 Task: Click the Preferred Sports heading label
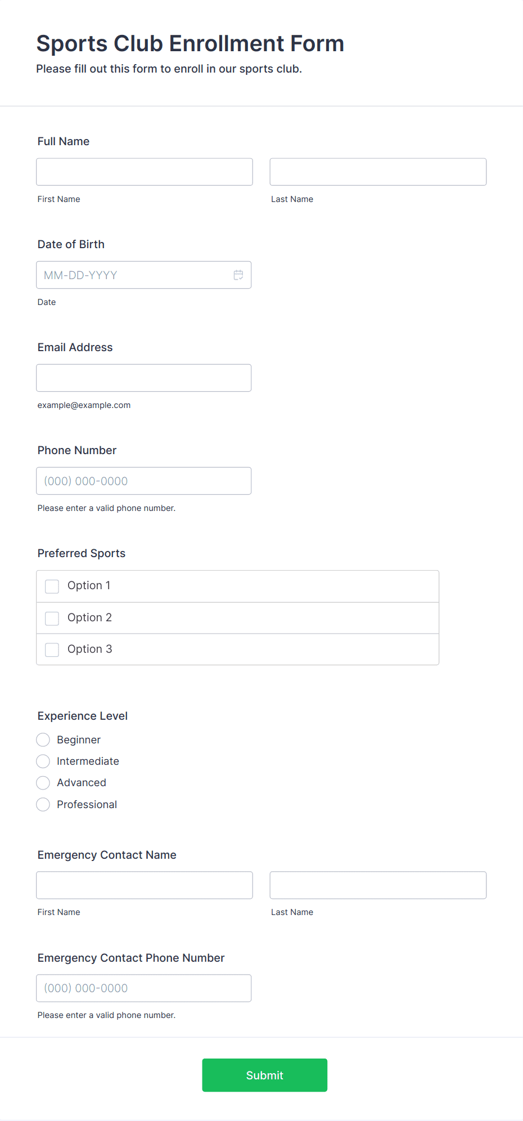[x=82, y=553]
